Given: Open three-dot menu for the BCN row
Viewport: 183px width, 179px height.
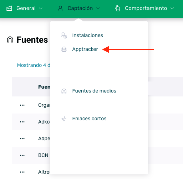Looking at the screenshot, I should pyautogui.click(x=22, y=155).
